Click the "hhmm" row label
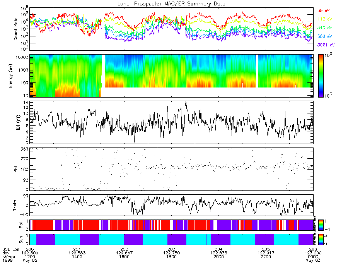 click(9, 257)
